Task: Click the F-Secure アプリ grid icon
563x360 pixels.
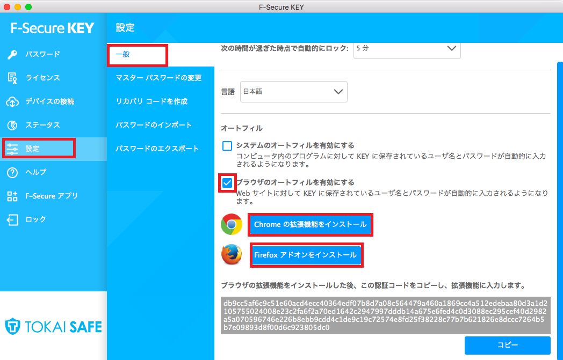Action: pyautogui.click(x=12, y=196)
